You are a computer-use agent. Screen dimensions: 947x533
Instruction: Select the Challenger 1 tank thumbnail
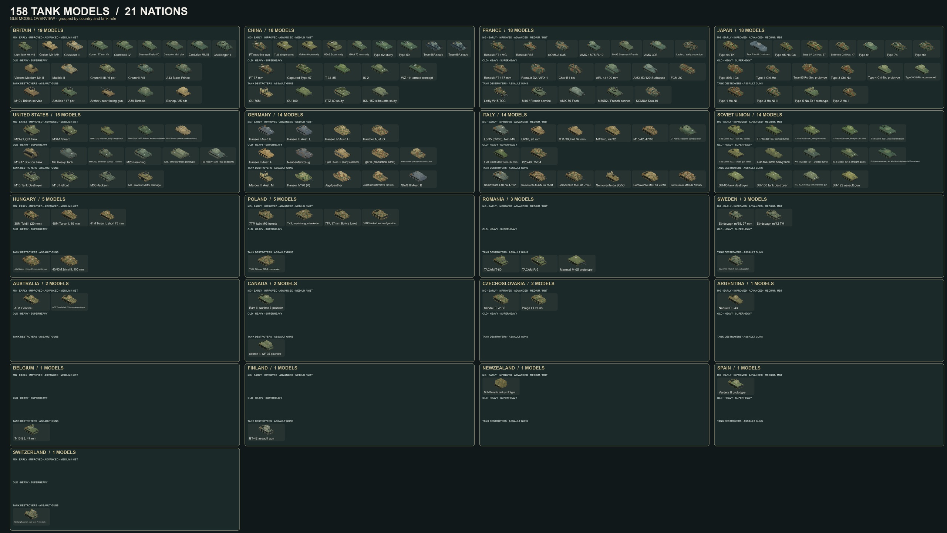(x=224, y=49)
